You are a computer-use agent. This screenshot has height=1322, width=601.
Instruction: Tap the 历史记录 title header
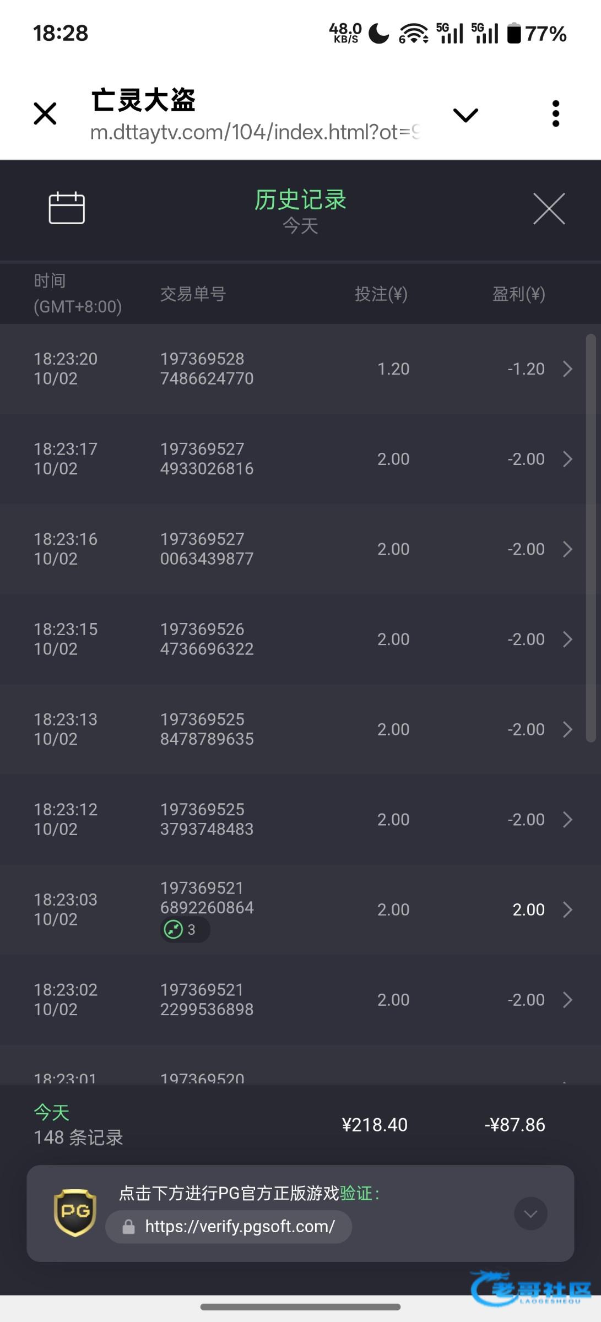click(x=300, y=201)
